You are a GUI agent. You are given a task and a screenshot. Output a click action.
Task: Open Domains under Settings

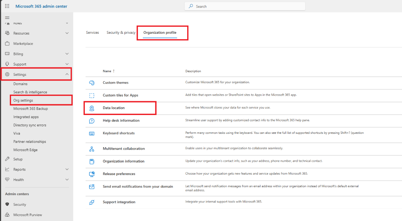[x=20, y=84]
